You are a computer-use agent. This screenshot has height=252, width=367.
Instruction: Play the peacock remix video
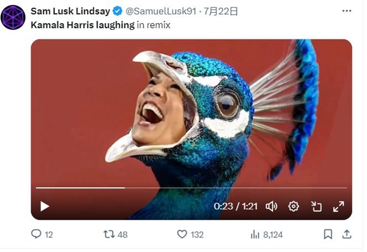point(45,206)
